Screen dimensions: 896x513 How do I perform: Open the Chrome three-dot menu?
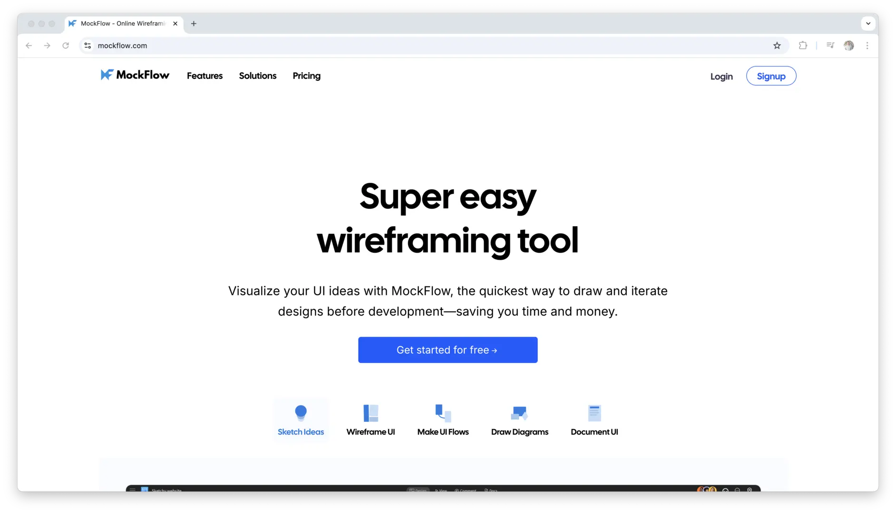click(867, 46)
